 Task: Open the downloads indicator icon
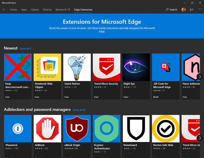click(x=191, y=10)
